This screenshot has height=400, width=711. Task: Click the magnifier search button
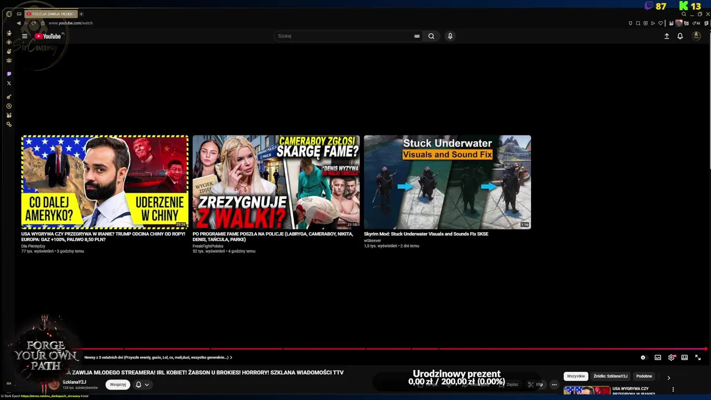pyautogui.click(x=431, y=36)
